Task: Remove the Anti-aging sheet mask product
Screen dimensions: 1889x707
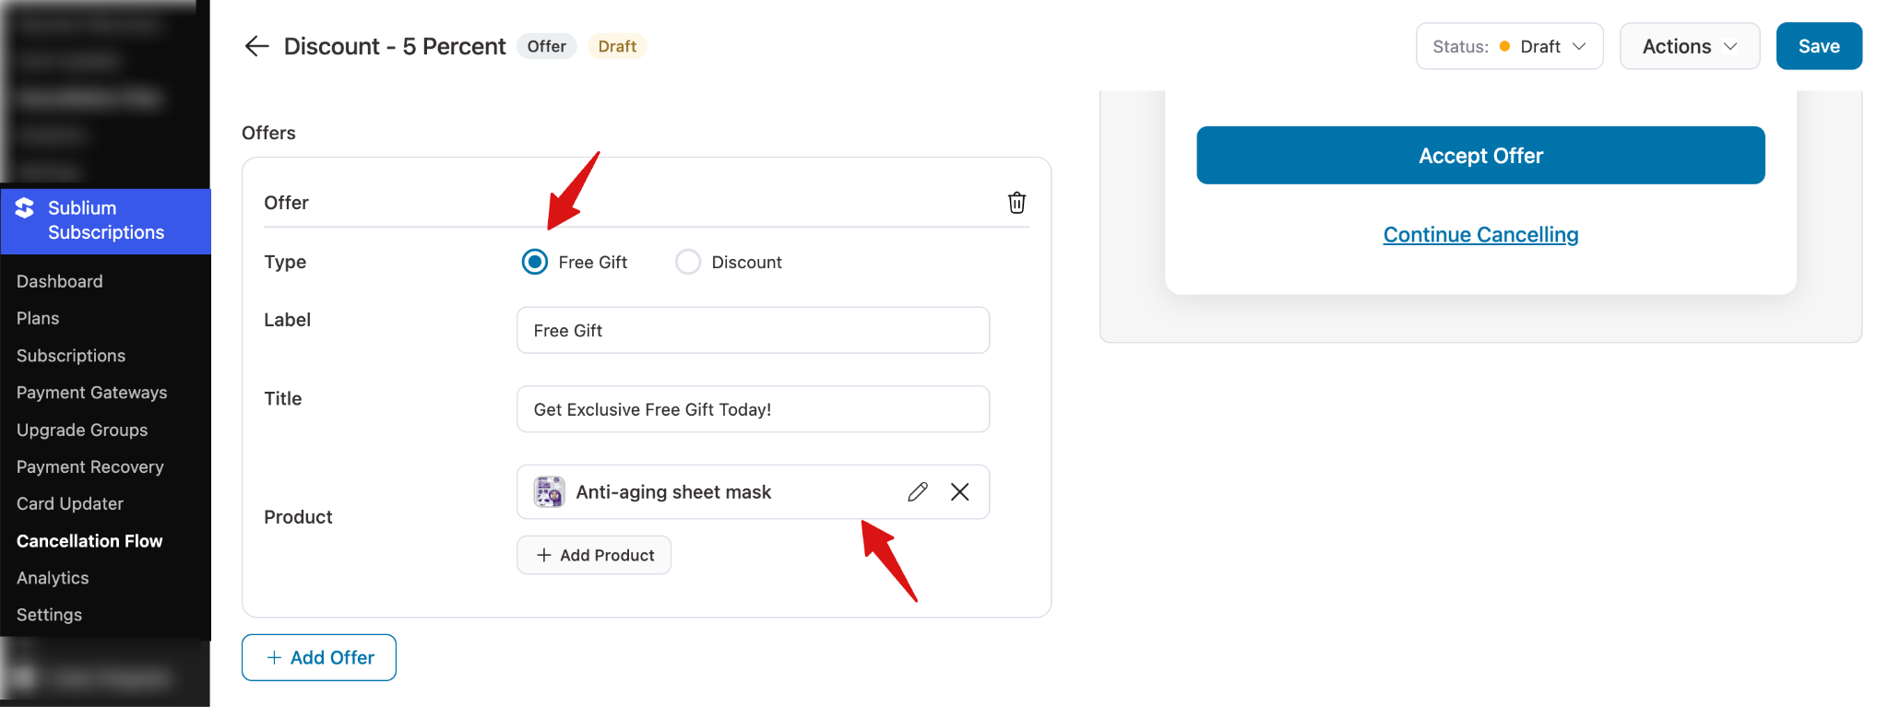Action: (959, 492)
